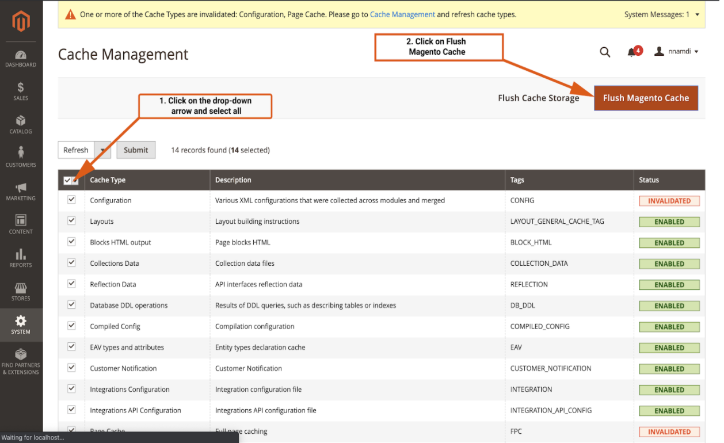Click the Flush Magento Cache button
724x443 pixels.
(x=646, y=98)
